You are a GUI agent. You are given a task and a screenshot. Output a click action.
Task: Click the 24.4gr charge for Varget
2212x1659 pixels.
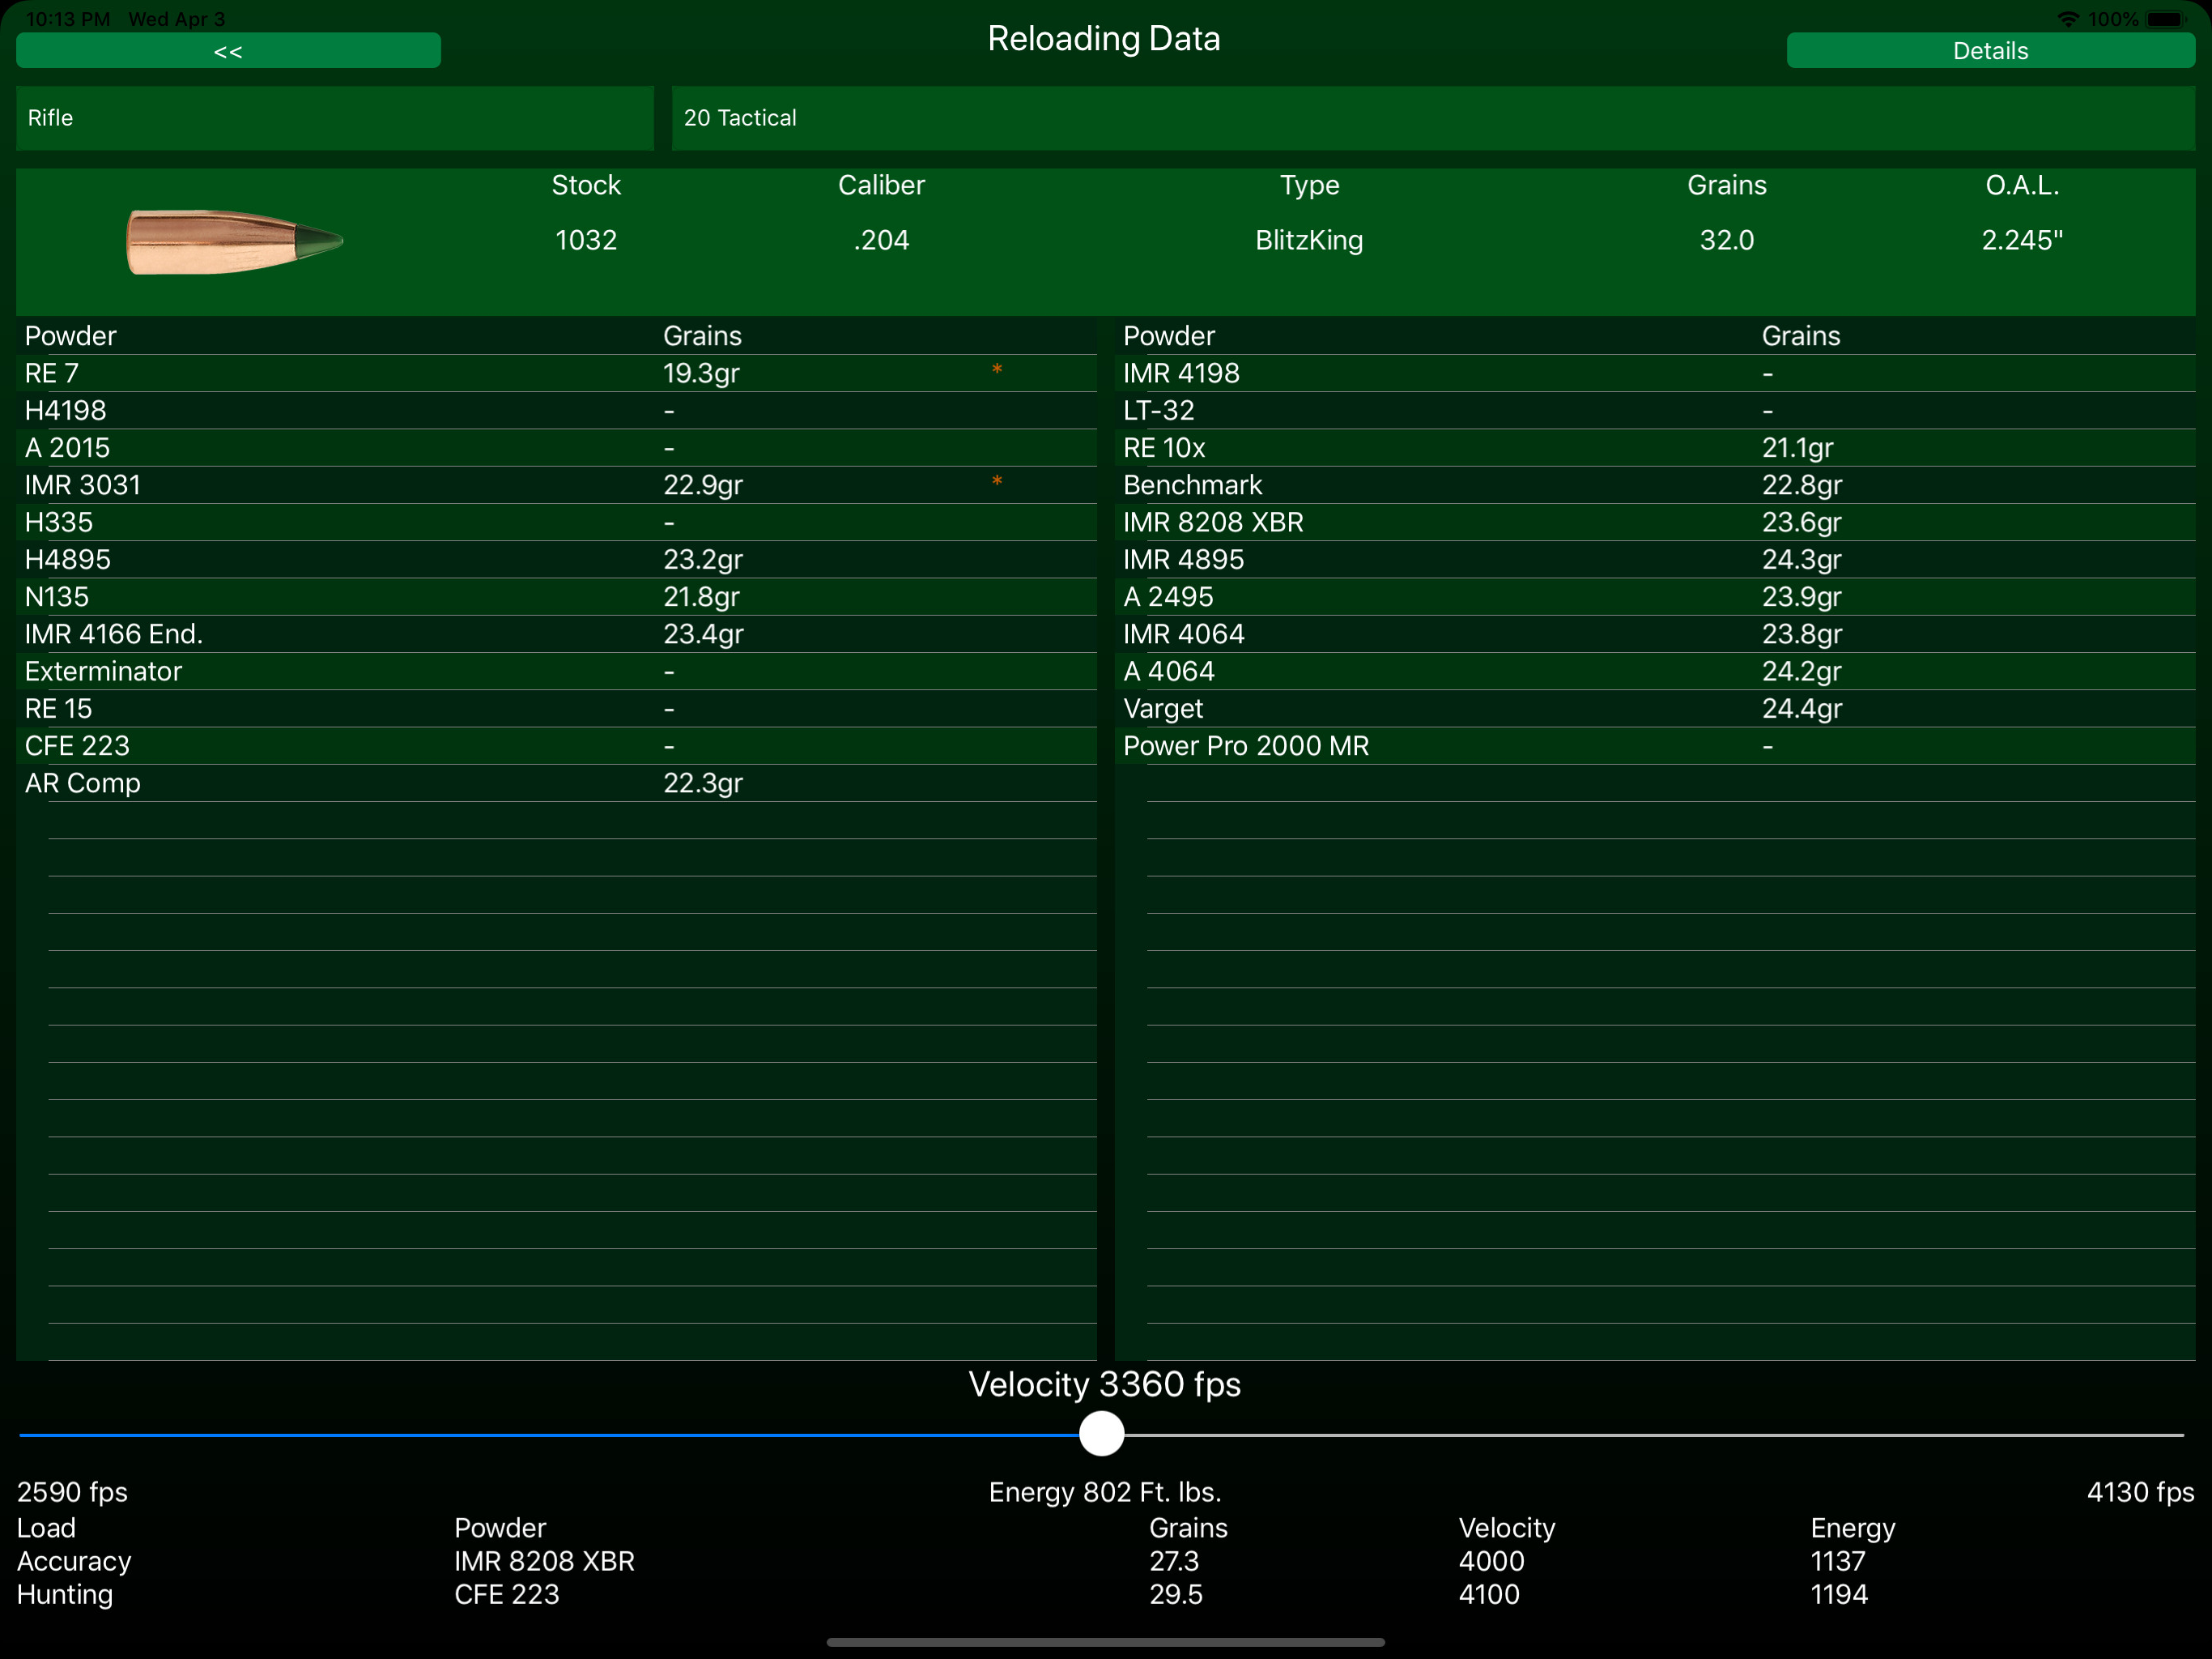[1801, 709]
